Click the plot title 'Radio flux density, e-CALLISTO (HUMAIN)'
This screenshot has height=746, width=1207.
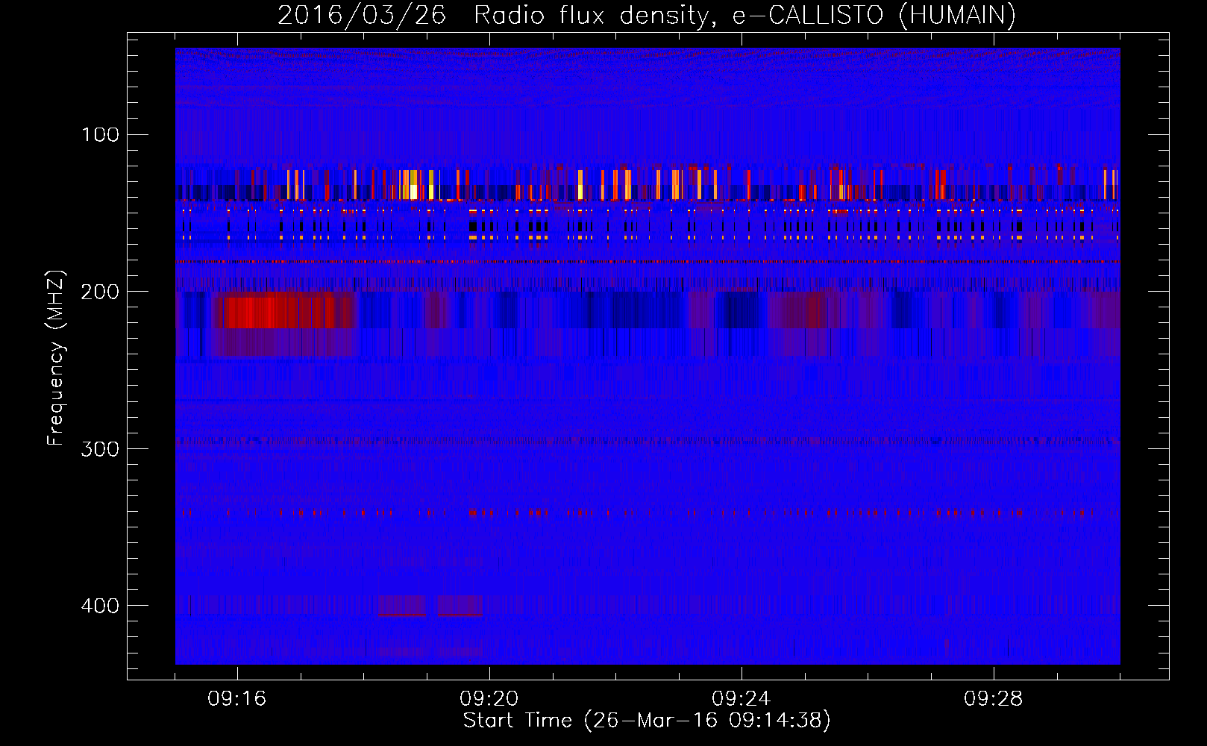tap(744, 16)
